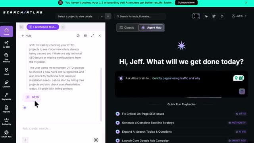Click the icon left of the apps grid

pyautogui.click(x=206, y=16)
